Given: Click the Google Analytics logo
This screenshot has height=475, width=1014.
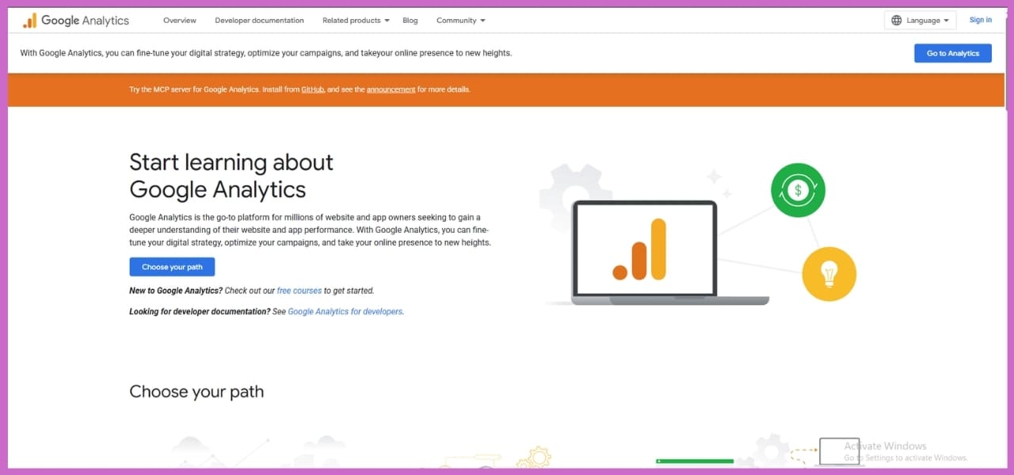Looking at the screenshot, I should (75, 20).
